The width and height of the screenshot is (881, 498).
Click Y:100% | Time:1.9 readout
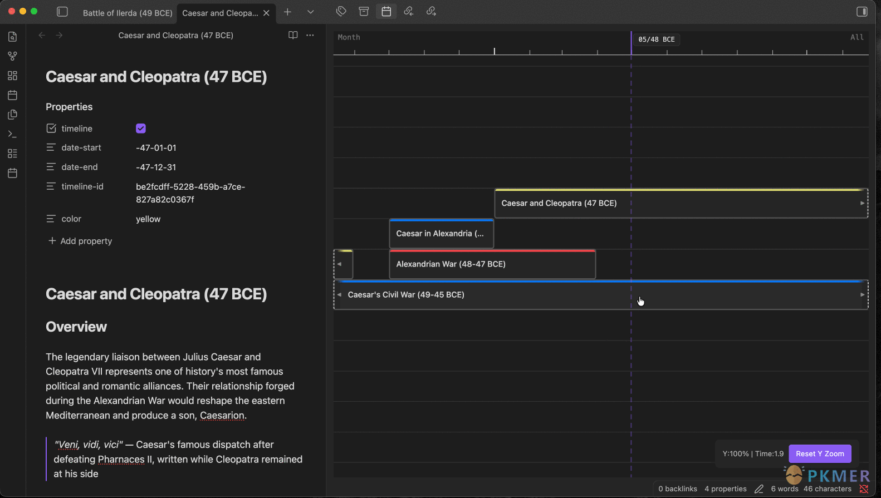coord(753,453)
